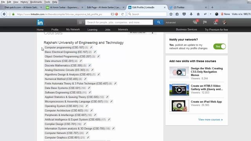Edit the Data structure (CSE-201) course
Image resolution: width=251 pixels, height=141 pixels.
[81, 61]
